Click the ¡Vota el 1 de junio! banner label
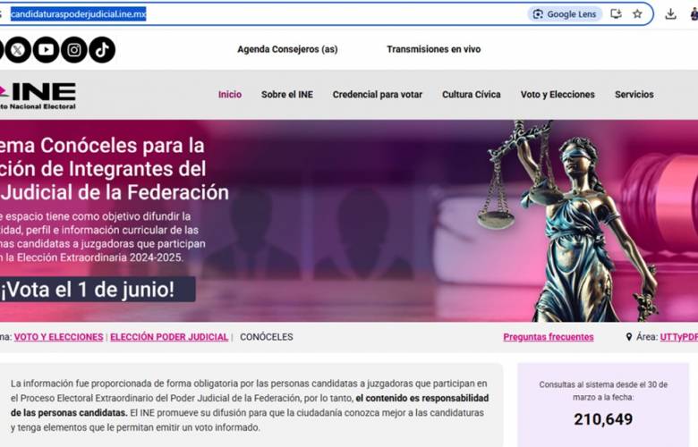The width and height of the screenshot is (698, 447). point(98,290)
